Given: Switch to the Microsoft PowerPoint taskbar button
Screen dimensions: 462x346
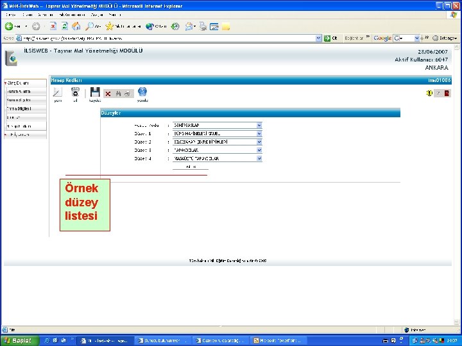Looking at the screenshot, I should (x=278, y=341).
